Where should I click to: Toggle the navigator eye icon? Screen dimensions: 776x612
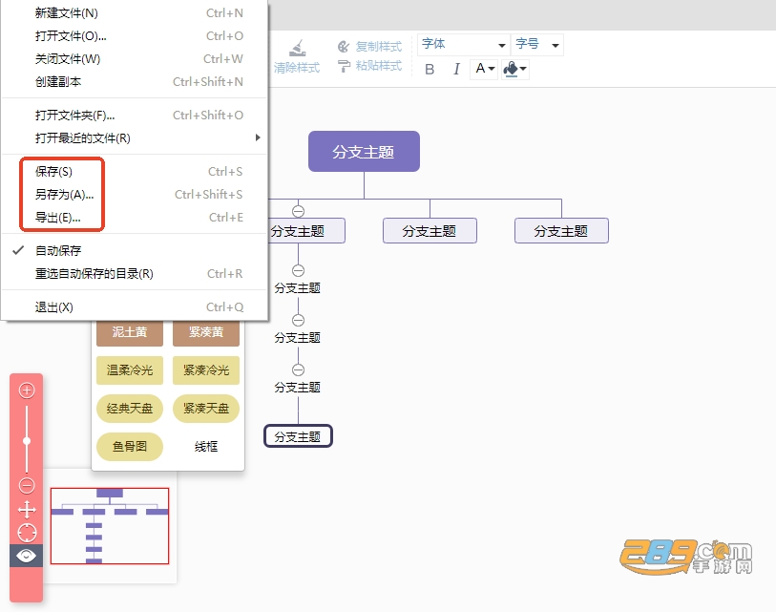26,556
